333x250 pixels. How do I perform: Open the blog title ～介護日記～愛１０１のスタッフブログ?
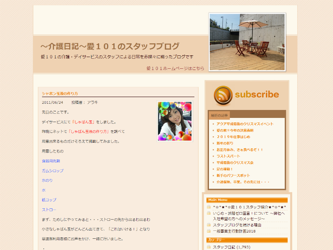click(x=110, y=46)
